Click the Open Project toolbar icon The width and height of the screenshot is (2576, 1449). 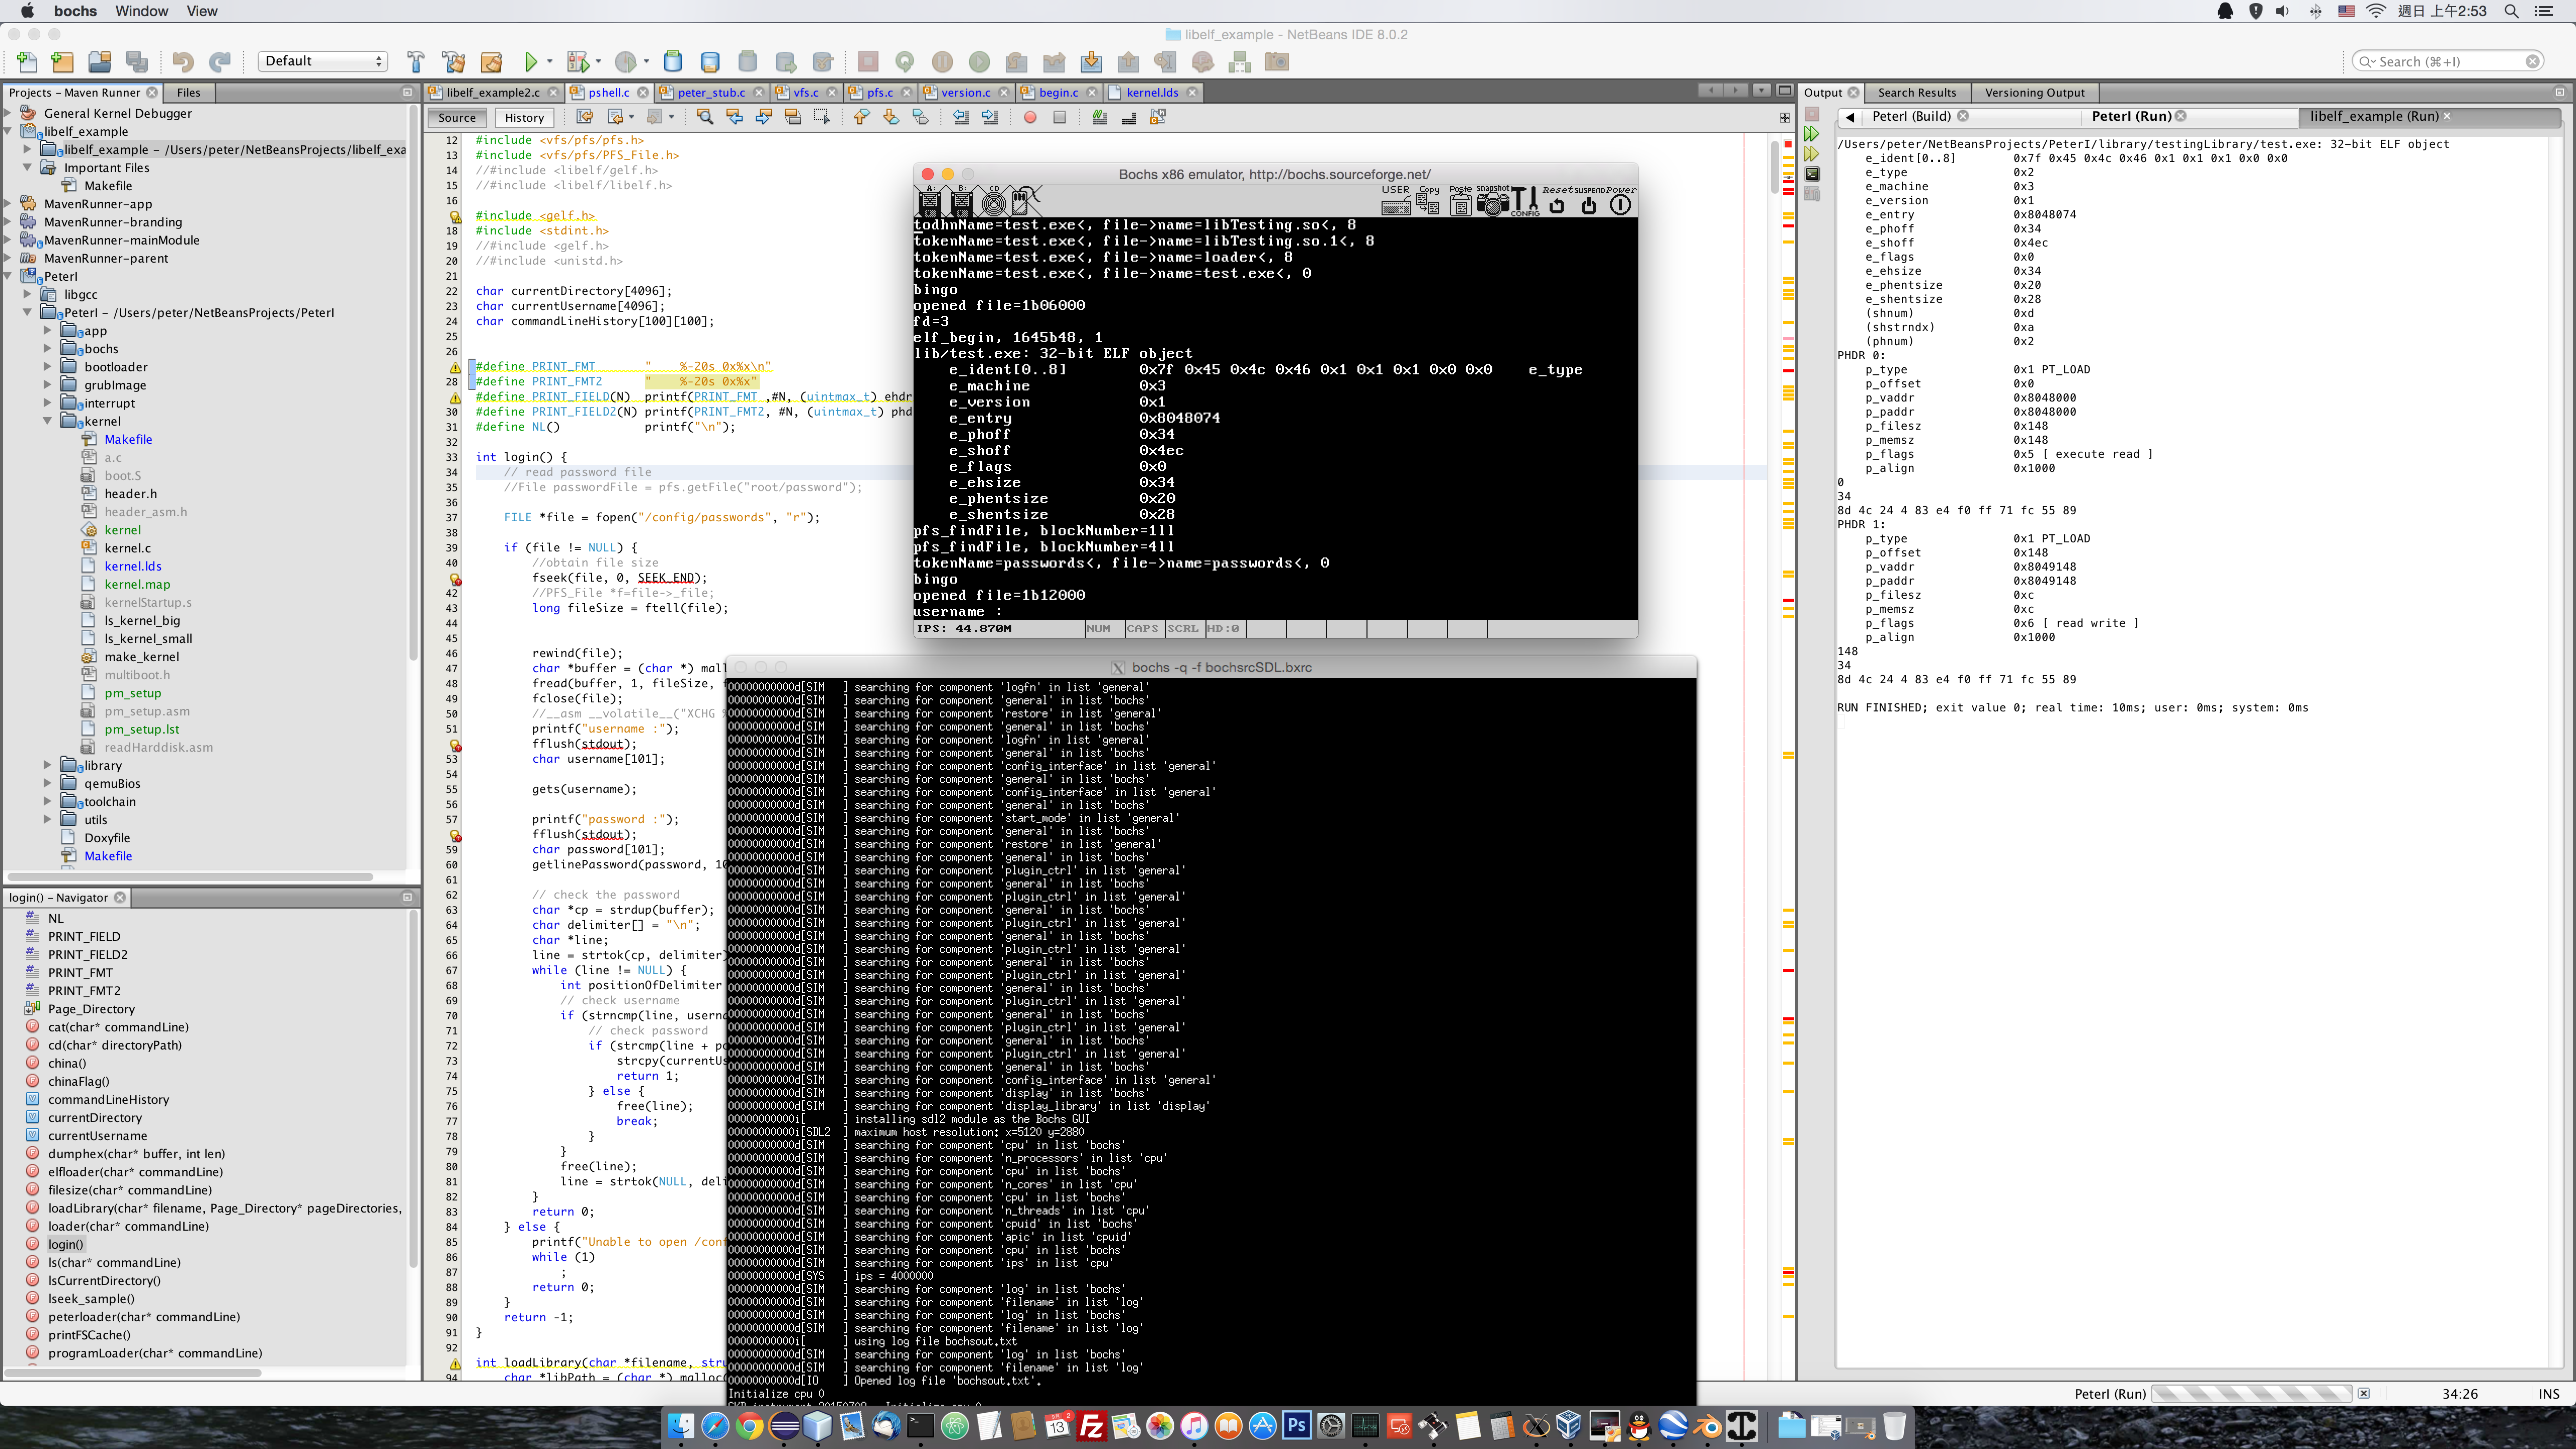click(99, 61)
